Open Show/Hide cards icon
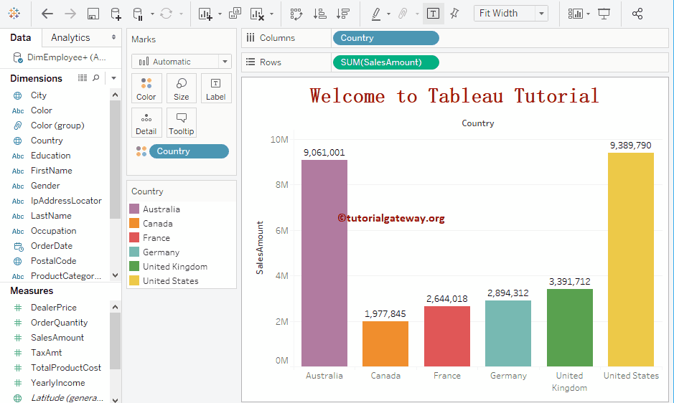Image resolution: width=674 pixels, height=403 pixels. [x=575, y=14]
